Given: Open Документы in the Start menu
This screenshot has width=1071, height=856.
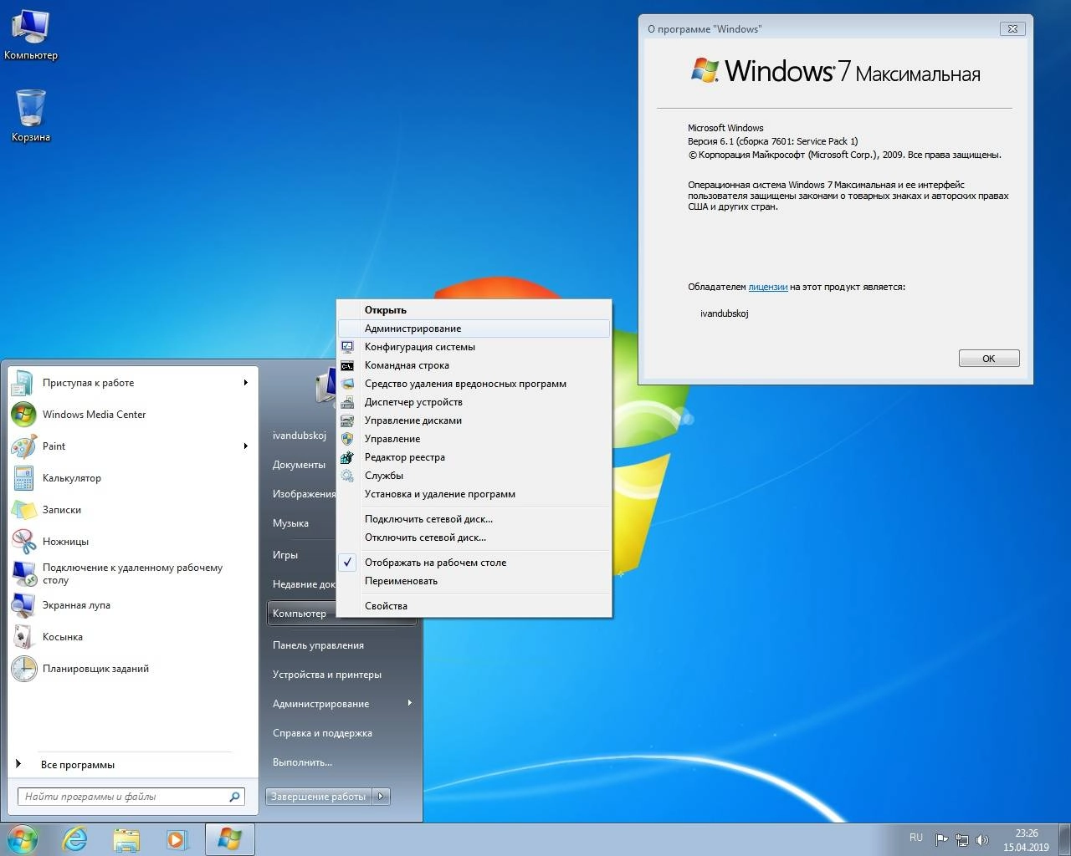Looking at the screenshot, I should [x=299, y=465].
